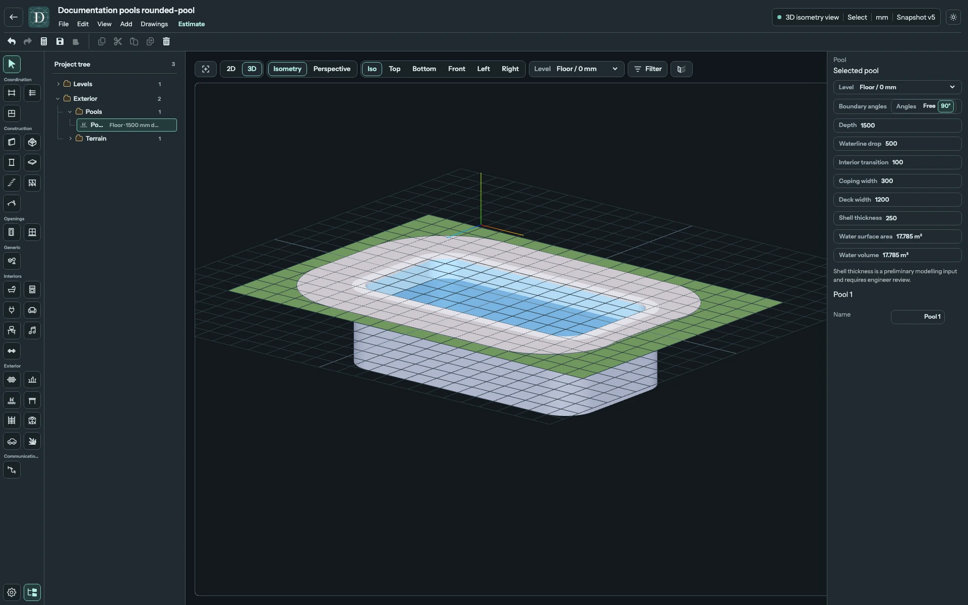The image size is (968, 605).
Task: Select the generic shapes object tool
Action: click(x=12, y=261)
